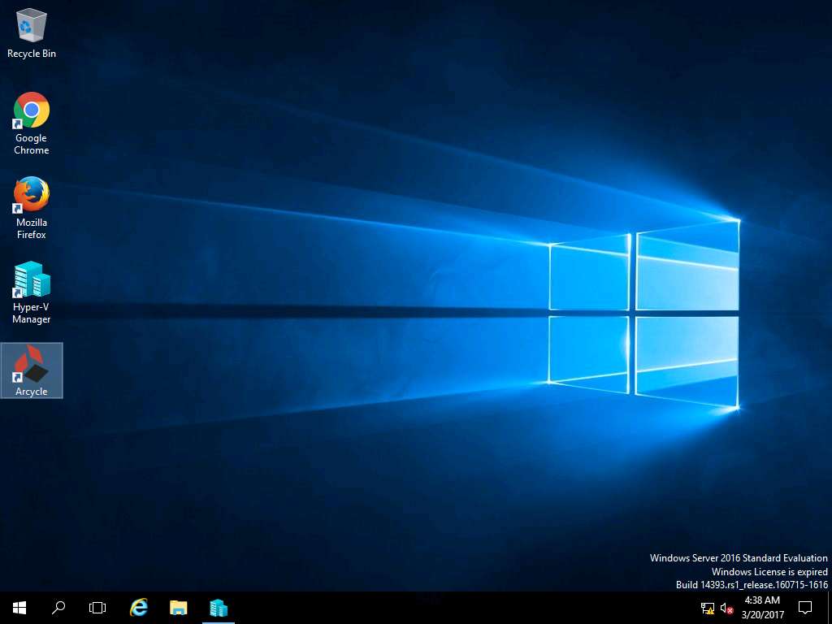Switch to the running Hyper-V Manager taskbar app
This screenshot has width=832, height=624.
pyautogui.click(x=218, y=608)
